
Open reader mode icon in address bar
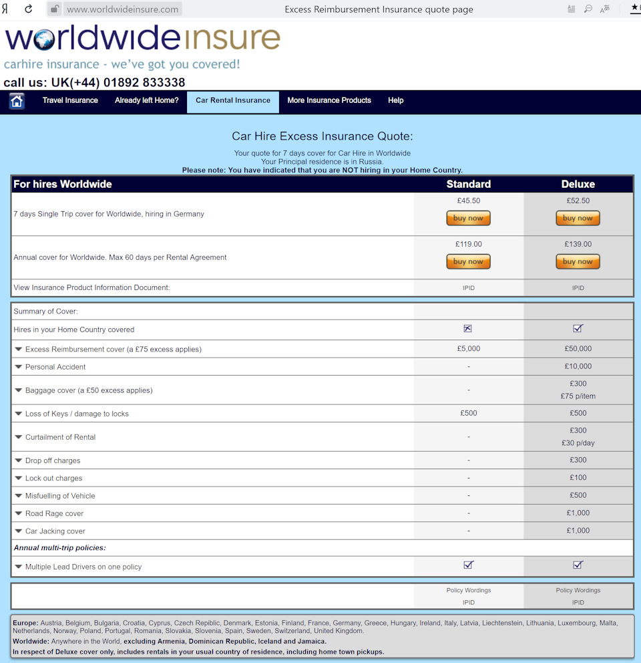click(572, 9)
